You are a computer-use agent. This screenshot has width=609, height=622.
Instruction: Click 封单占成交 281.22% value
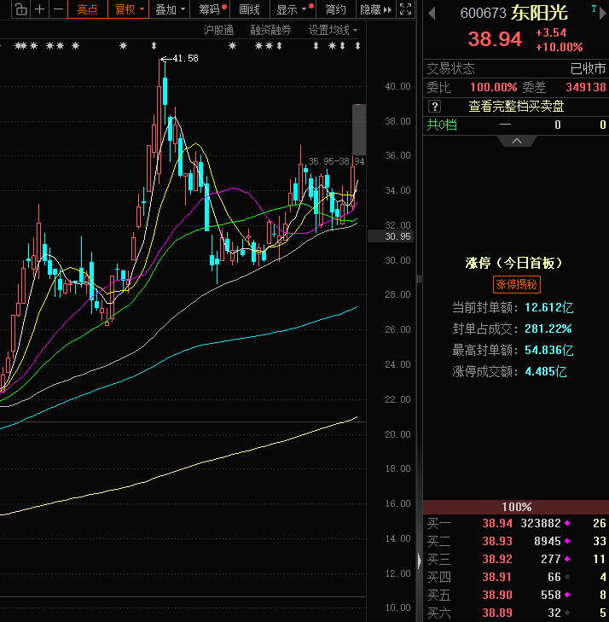(x=548, y=328)
